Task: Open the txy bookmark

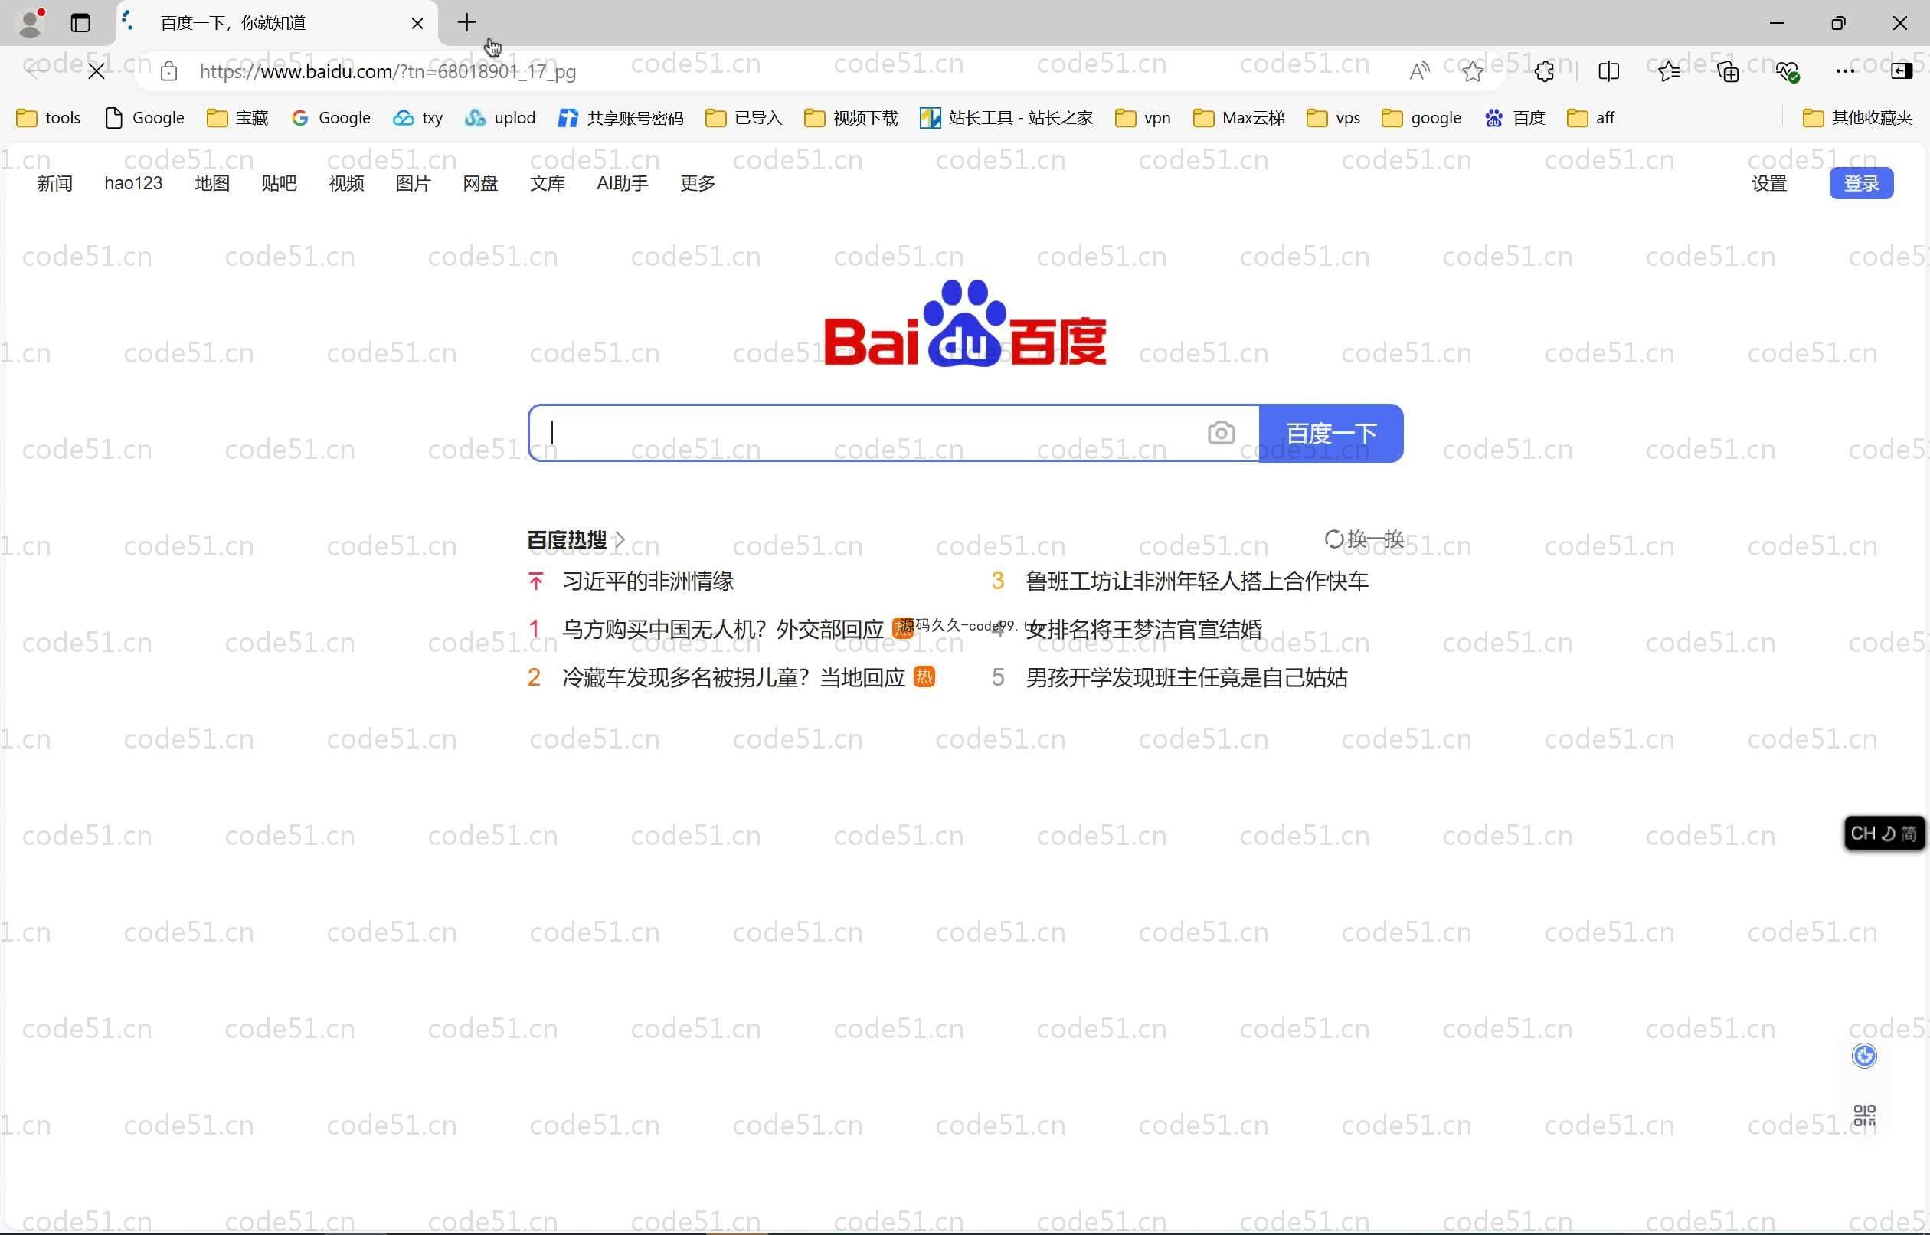Action: tap(417, 118)
